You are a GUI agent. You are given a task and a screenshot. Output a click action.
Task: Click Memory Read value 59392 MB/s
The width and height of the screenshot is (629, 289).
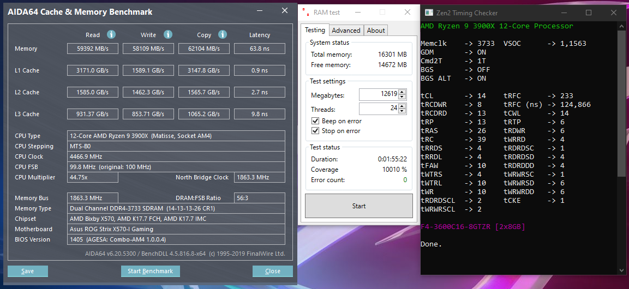[93, 49]
